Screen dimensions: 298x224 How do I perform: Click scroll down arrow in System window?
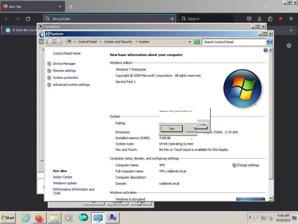click(271, 198)
